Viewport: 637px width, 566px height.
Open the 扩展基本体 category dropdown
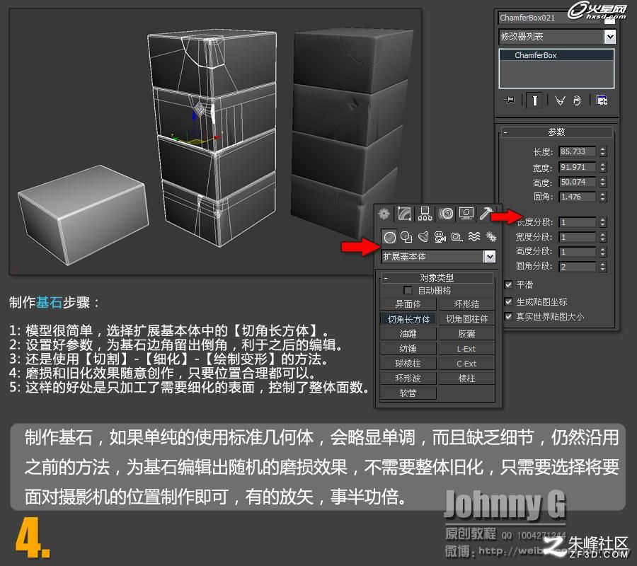click(x=438, y=257)
